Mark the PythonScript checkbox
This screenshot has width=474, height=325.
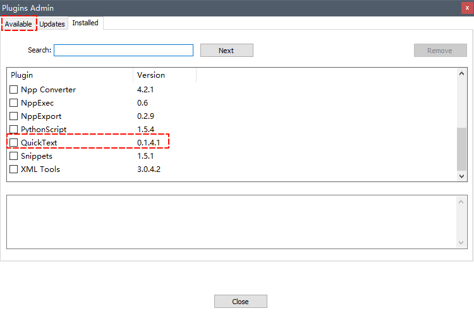(x=14, y=130)
